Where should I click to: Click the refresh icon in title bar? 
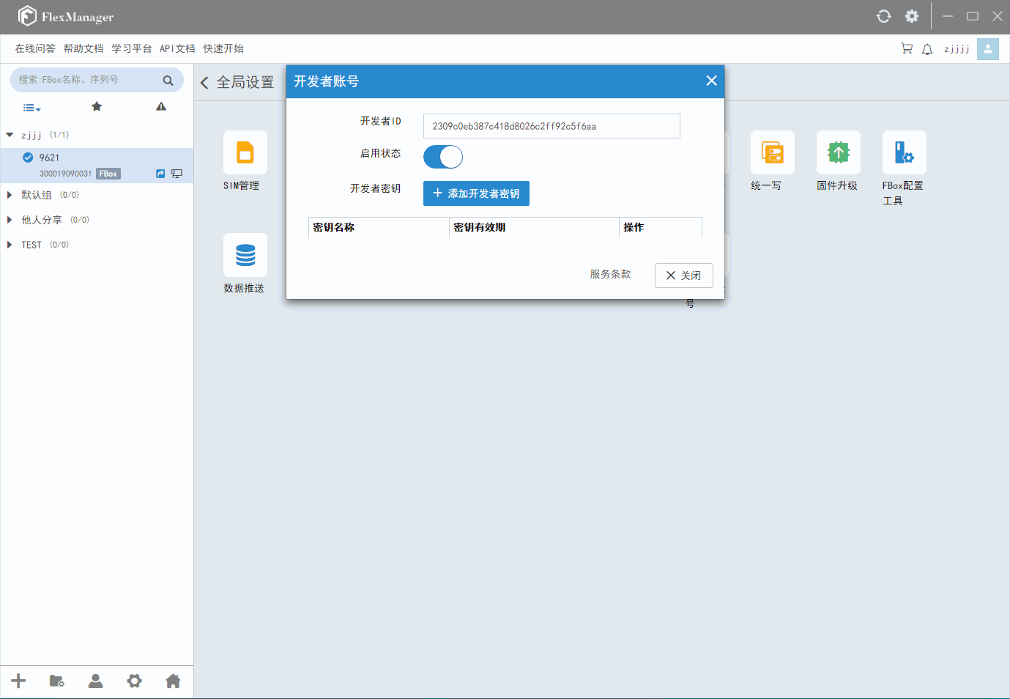click(x=883, y=16)
